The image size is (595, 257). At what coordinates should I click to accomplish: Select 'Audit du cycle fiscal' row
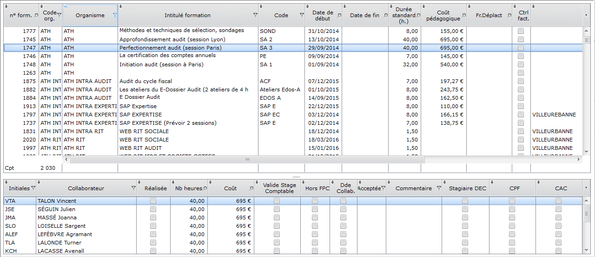click(x=293, y=81)
